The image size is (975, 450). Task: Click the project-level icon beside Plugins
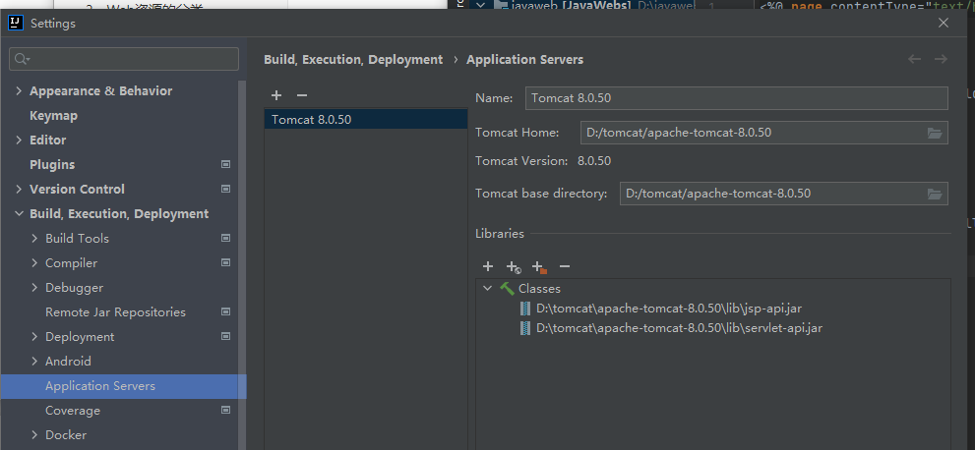pos(225,164)
